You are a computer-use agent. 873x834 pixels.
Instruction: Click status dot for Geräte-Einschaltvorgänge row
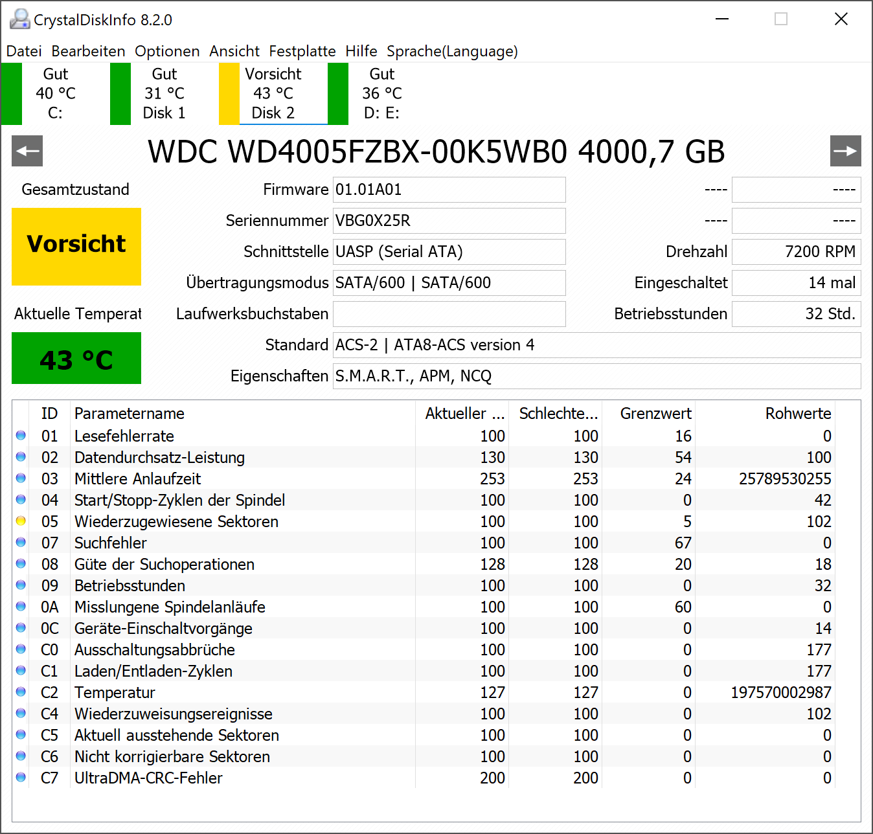coord(21,627)
